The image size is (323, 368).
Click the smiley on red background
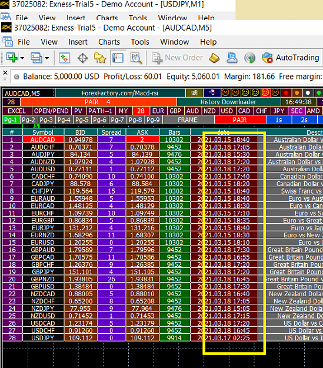[265, 93]
